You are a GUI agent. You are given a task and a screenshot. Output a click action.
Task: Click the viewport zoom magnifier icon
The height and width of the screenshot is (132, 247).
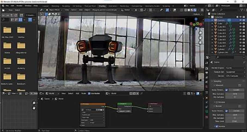201,33
